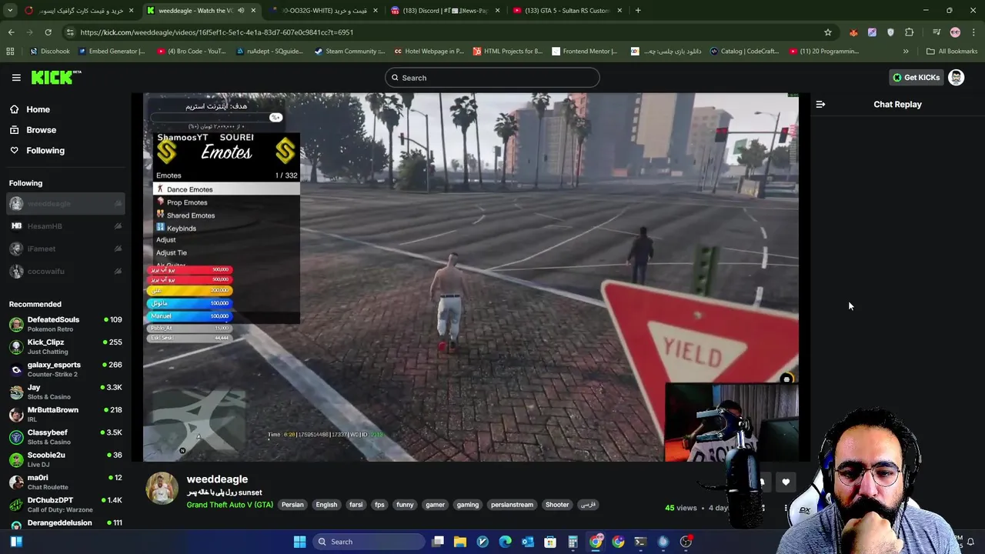
Task: Select the gamer tag
Action: (435, 505)
